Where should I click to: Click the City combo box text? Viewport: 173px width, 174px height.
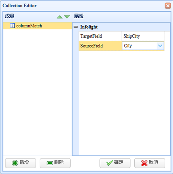[128, 46]
